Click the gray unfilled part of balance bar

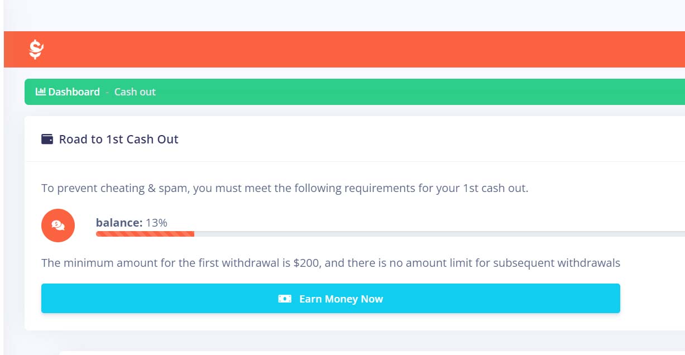435,234
